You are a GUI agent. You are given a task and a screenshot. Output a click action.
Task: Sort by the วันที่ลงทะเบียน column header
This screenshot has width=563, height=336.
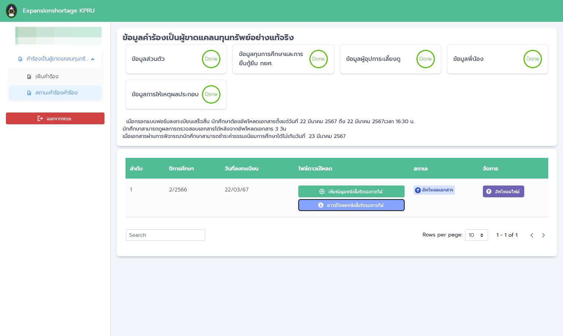241,169
